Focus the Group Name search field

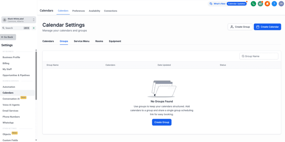tap(259, 56)
